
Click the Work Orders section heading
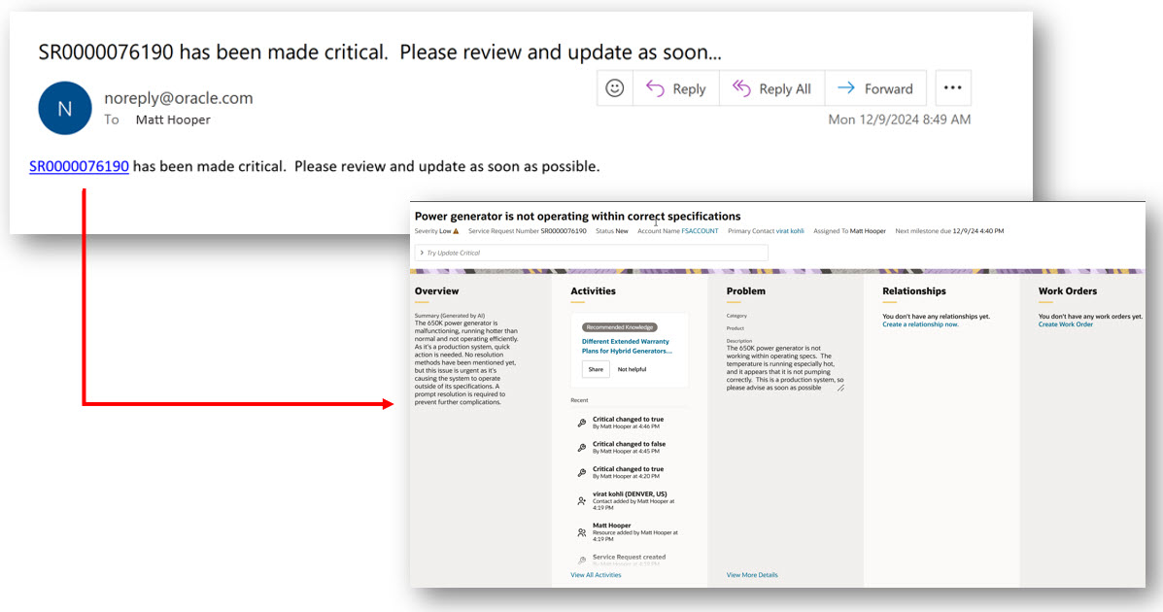pyautogui.click(x=1068, y=291)
